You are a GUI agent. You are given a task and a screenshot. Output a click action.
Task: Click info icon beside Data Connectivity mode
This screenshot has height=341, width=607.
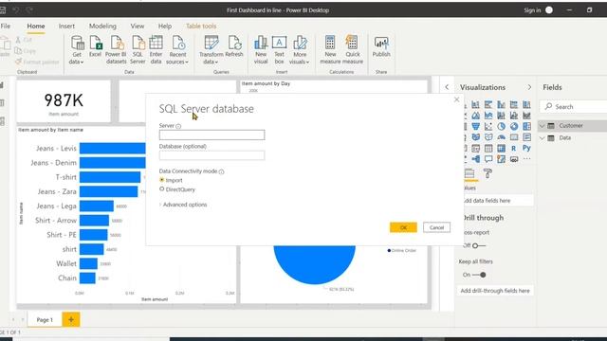(x=221, y=171)
